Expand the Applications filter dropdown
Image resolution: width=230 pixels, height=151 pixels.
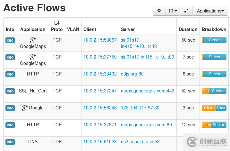210,11
